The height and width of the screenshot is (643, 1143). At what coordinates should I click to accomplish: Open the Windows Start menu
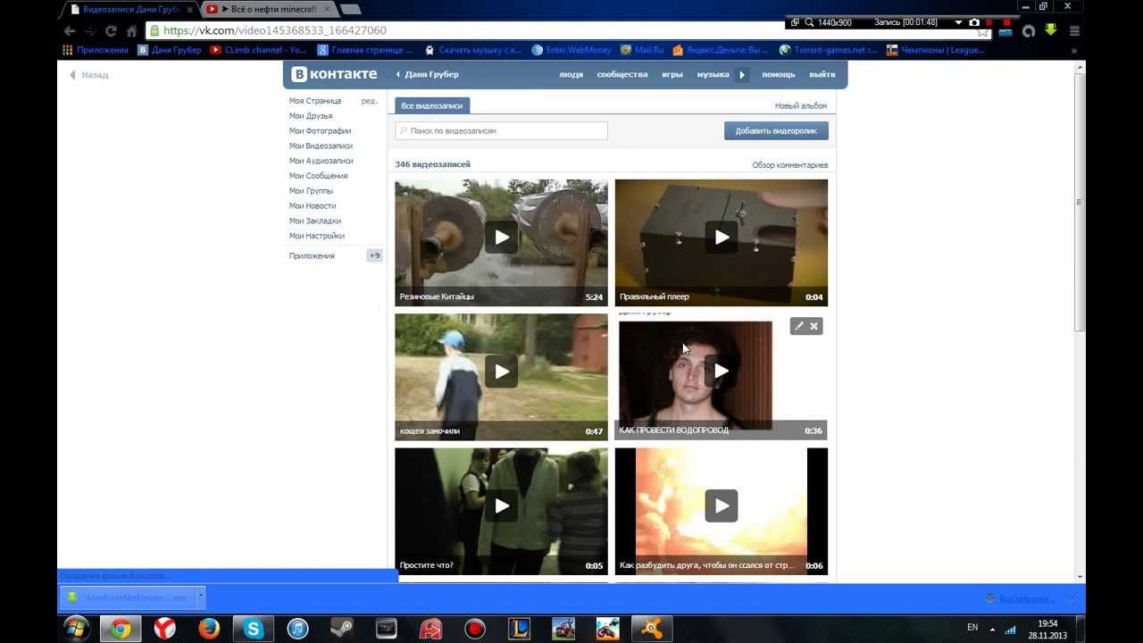coord(76,629)
